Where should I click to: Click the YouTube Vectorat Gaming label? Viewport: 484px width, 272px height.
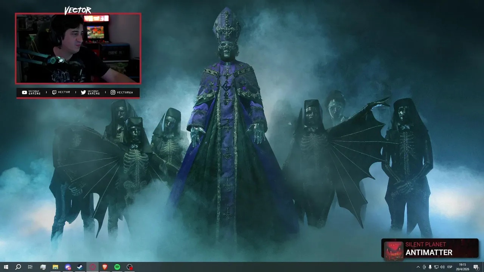tap(31, 92)
